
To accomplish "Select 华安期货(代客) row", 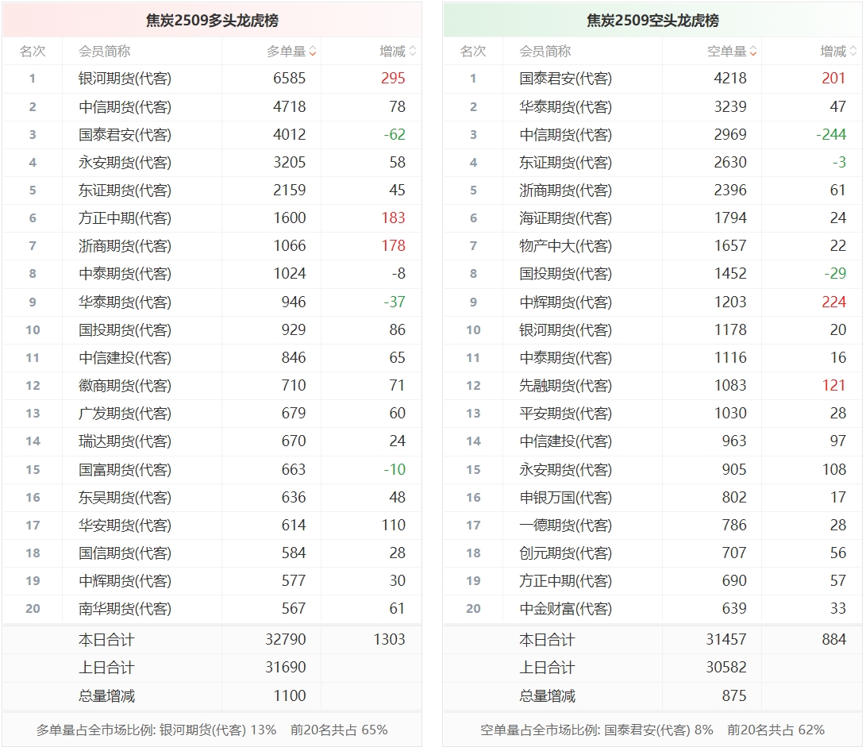I will pyautogui.click(x=212, y=526).
